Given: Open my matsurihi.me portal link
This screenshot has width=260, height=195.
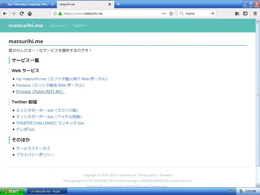Looking at the screenshot, I should [62, 79].
